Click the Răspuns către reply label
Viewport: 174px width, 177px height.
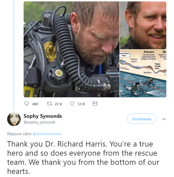pyautogui.click(x=19, y=134)
